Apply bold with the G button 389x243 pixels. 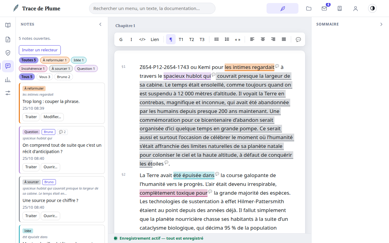pyautogui.click(x=121, y=39)
